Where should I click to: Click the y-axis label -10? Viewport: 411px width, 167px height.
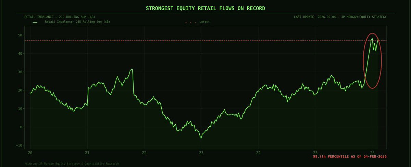coord(19,145)
